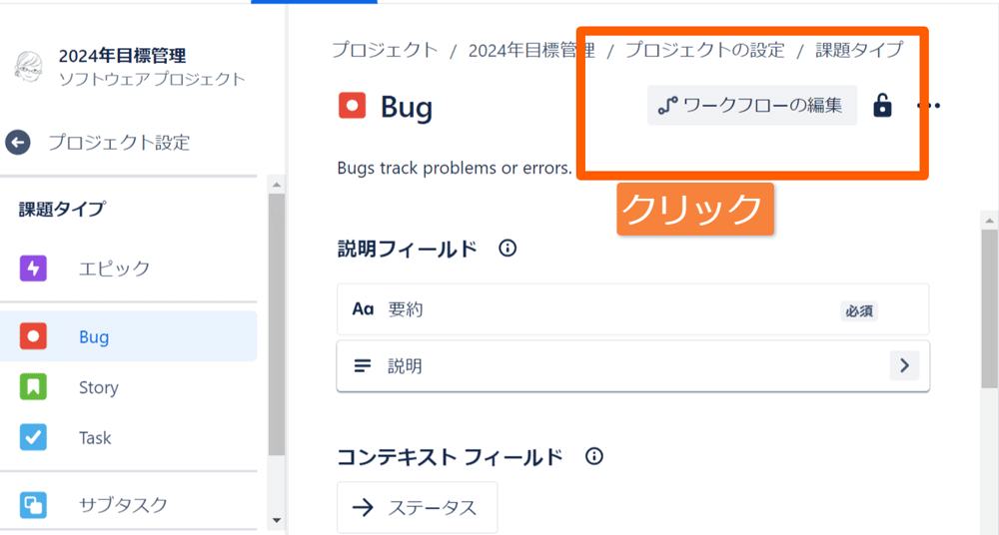Screen dimensions: 999x535
Task: Expand the 説明 field with its chevron
Action: 904,365
